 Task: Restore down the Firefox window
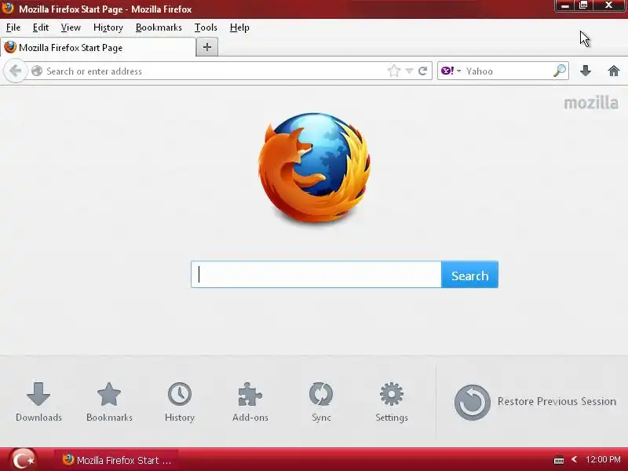pos(583,5)
